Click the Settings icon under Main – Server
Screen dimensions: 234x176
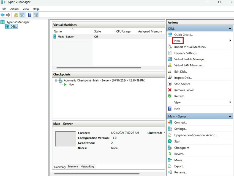click(170, 129)
